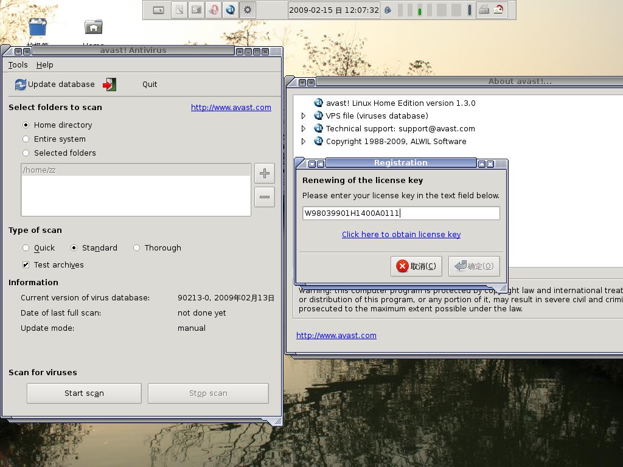Viewport: 623px width, 467px height.
Task: Expand the Copyright 1988-2009 row
Action: [304, 141]
